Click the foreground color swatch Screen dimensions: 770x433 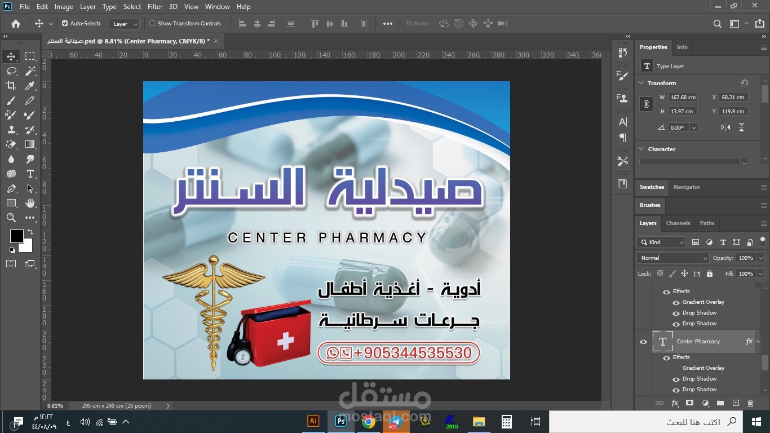point(16,236)
